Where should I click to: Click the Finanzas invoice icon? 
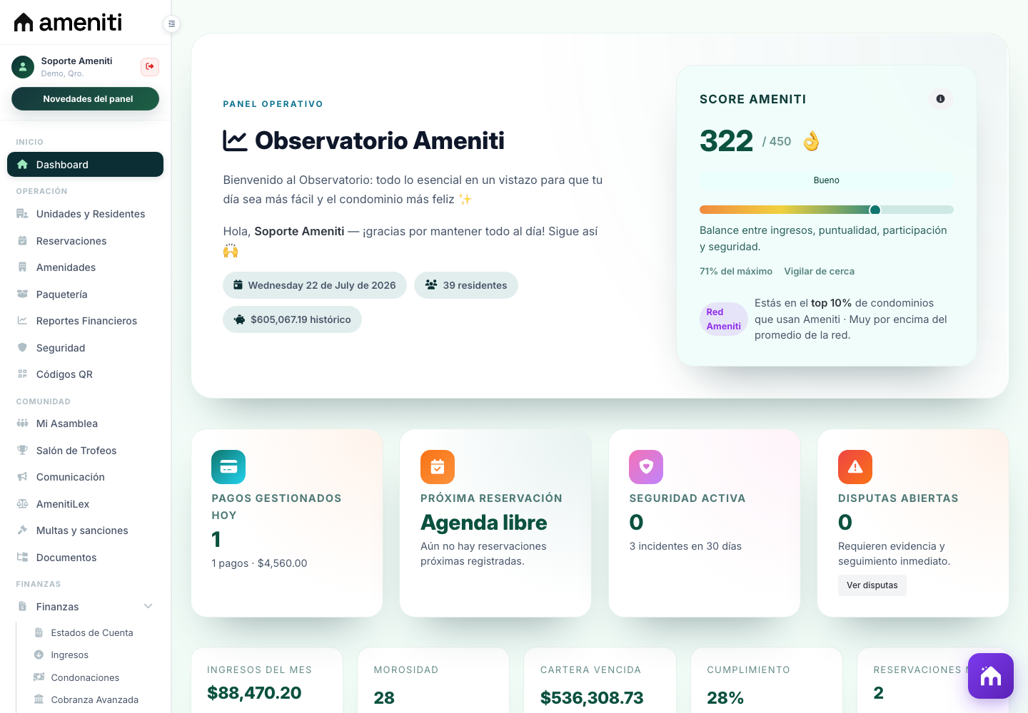click(x=22, y=607)
